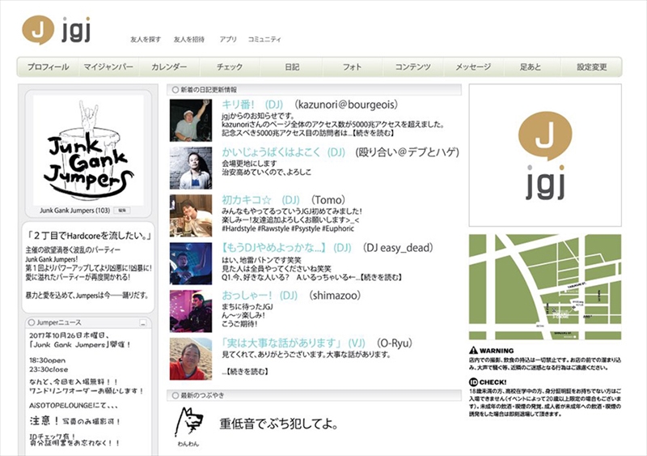Open DJ easy_dead's avatar thumbnail

[190, 262]
